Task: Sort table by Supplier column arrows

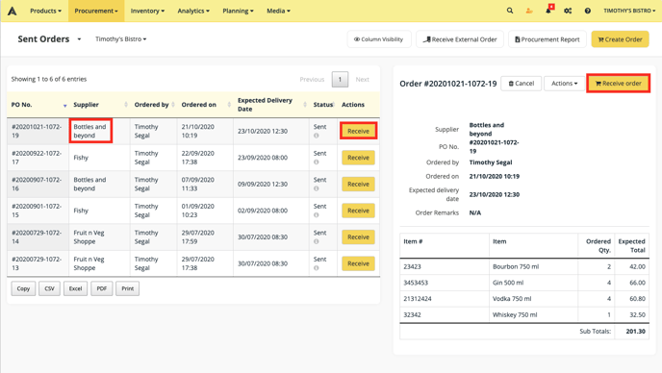Action: (x=126, y=105)
